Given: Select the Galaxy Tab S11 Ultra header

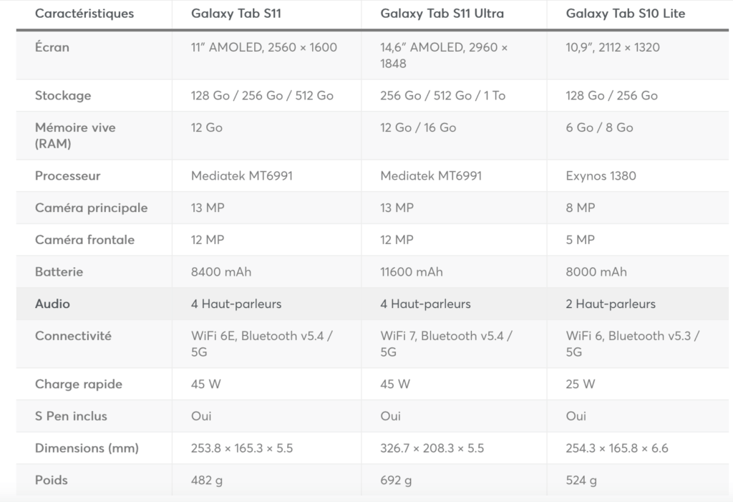Looking at the screenshot, I should point(442,14).
